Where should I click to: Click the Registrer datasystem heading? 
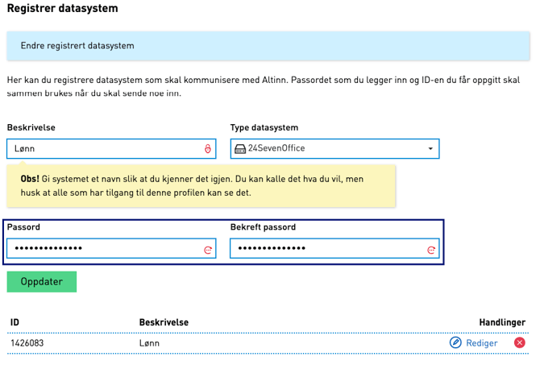click(x=62, y=9)
